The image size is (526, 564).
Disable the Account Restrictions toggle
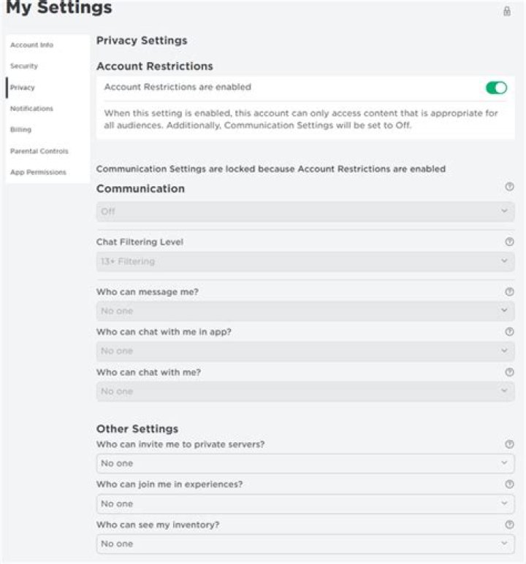click(x=496, y=88)
